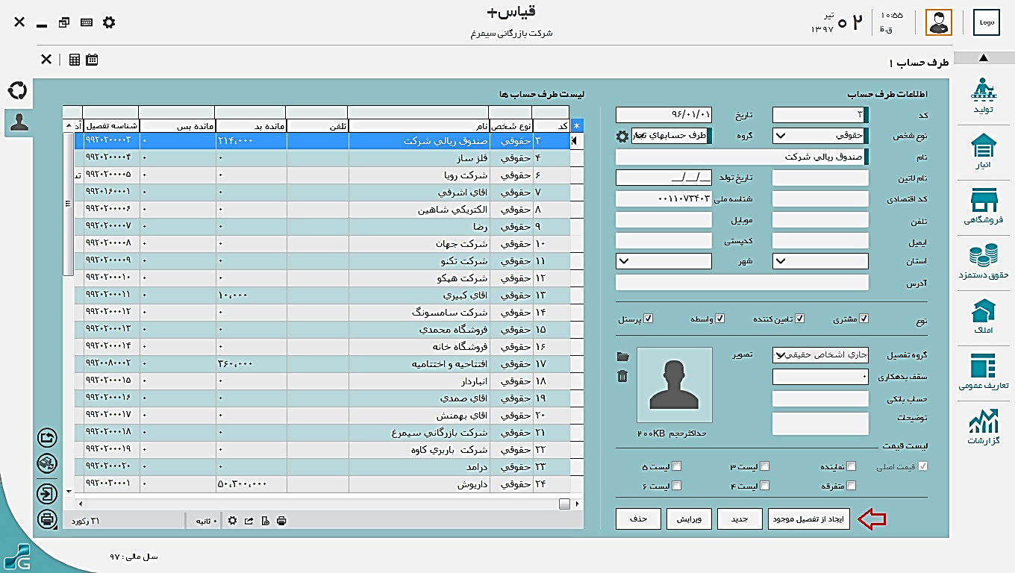Screen dimensions: 1015x573
Task: Click the printer icon in left sidebar
Action: [x=47, y=519]
